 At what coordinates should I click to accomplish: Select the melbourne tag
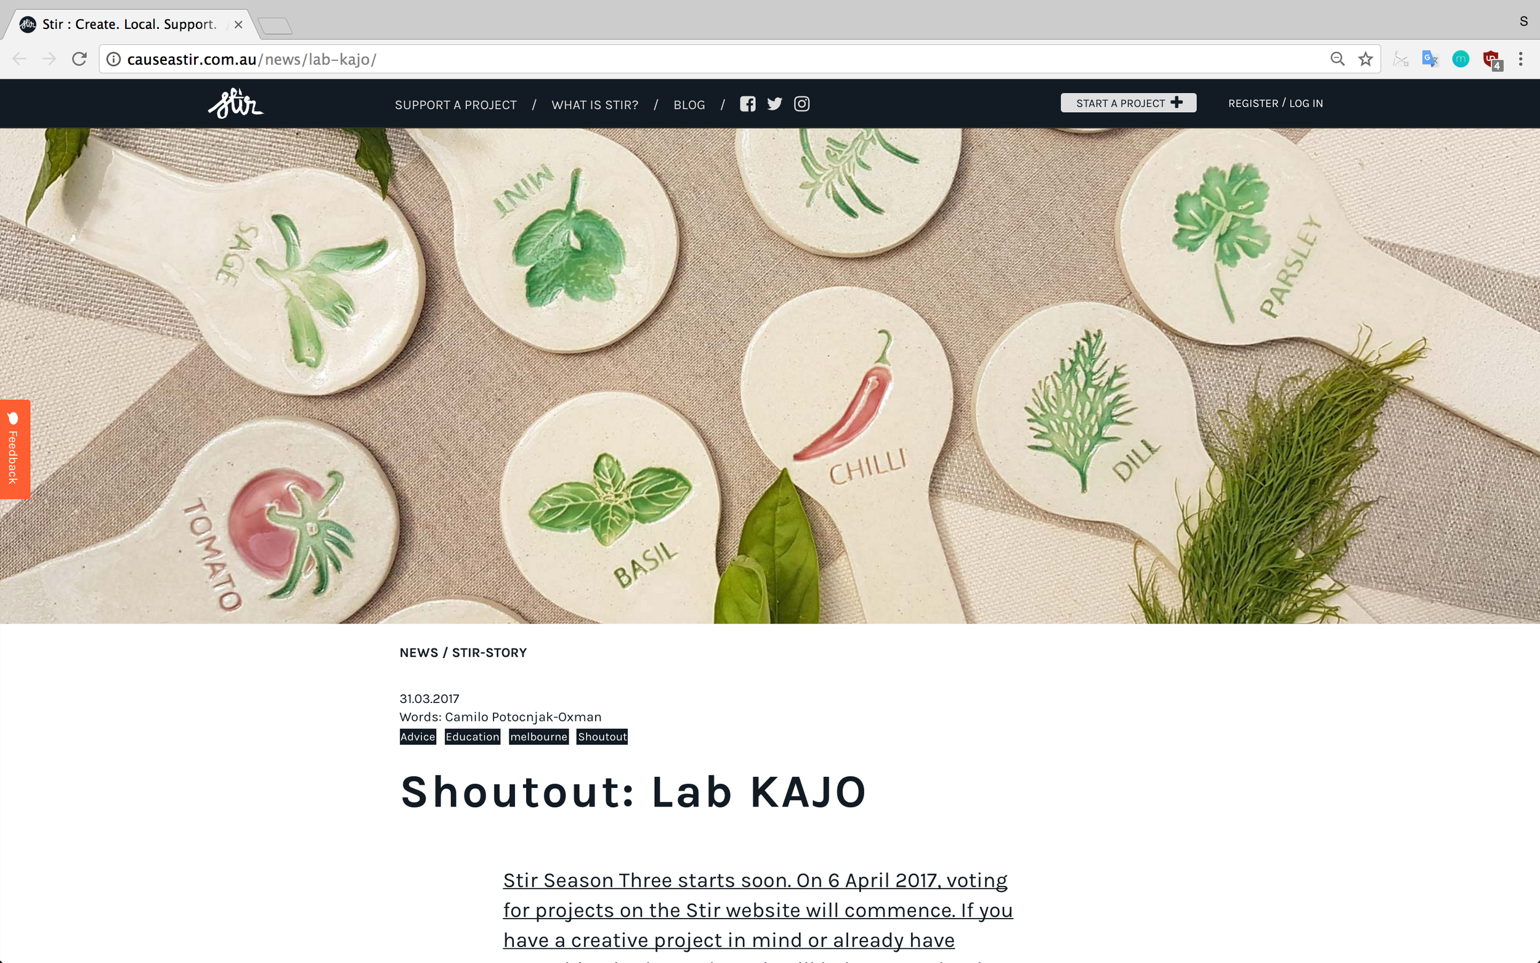(x=538, y=737)
